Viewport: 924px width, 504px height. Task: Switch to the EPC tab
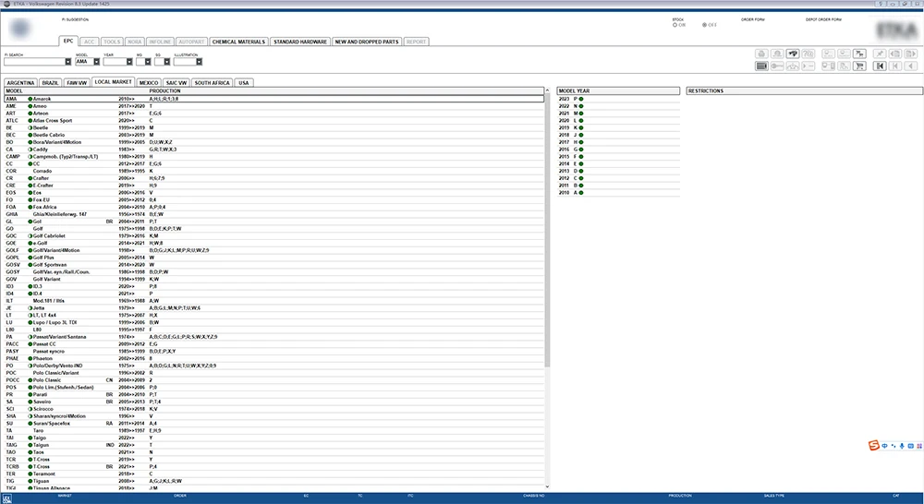point(68,42)
